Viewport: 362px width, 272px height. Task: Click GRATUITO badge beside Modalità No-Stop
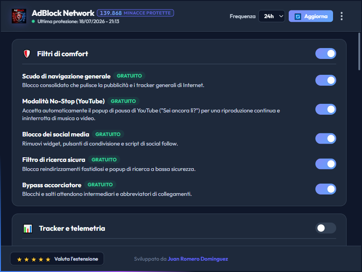point(123,101)
